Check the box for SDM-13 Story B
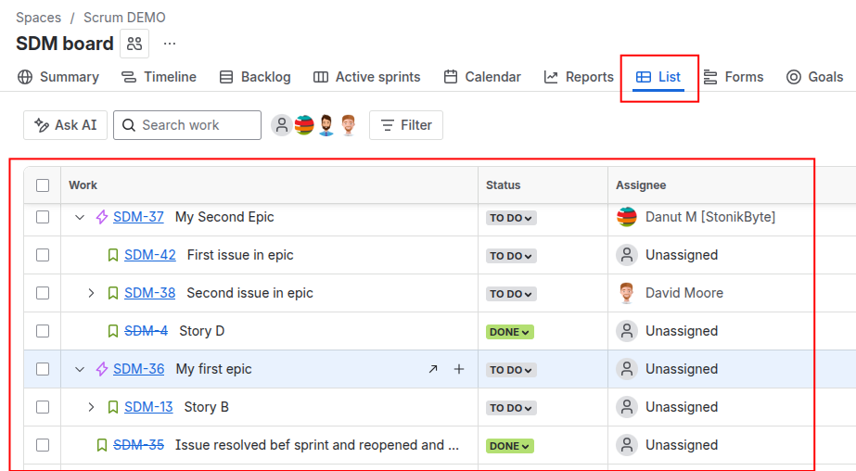 (43, 407)
